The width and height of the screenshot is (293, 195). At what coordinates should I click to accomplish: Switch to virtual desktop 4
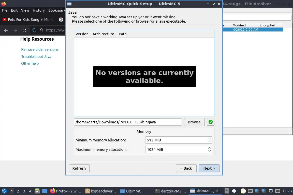(30, 191)
